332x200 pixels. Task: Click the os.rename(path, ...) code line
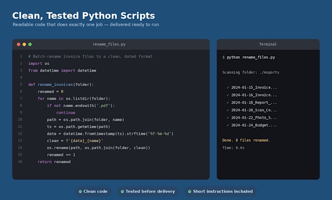(x=99, y=148)
